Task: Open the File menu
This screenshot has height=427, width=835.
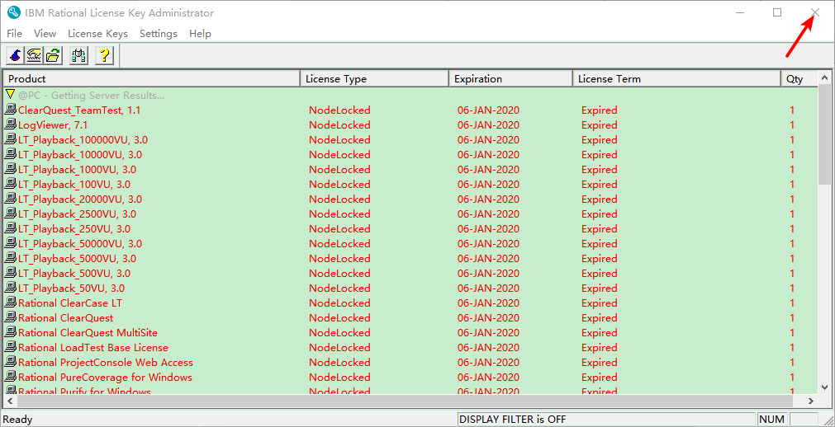Action: click(x=14, y=34)
